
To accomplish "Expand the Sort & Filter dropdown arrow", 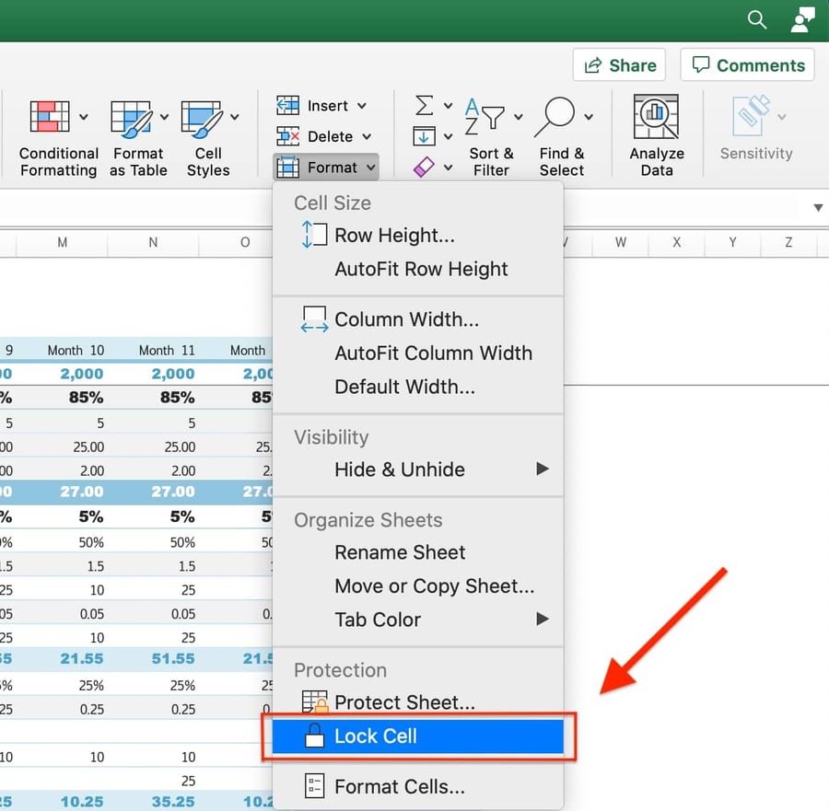I will coord(519,117).
